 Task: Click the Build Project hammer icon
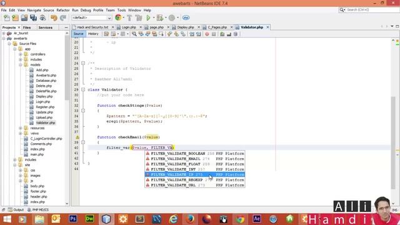pos(129,18)
